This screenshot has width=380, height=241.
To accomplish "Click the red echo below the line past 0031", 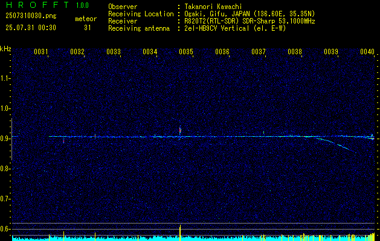I will pyautogui.click(x=64, y=141).
